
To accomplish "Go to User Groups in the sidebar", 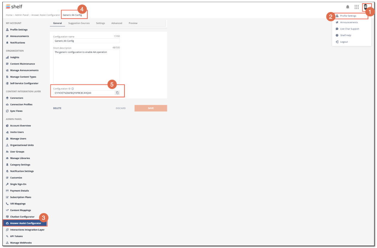I will 17,152.
